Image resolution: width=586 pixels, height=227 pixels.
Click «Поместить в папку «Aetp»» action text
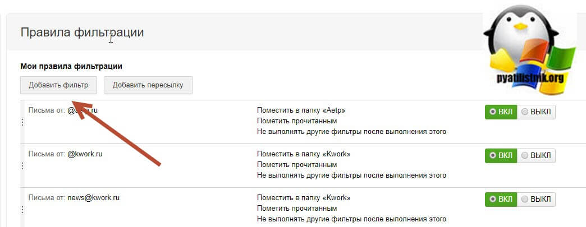(x=301, y=110)
